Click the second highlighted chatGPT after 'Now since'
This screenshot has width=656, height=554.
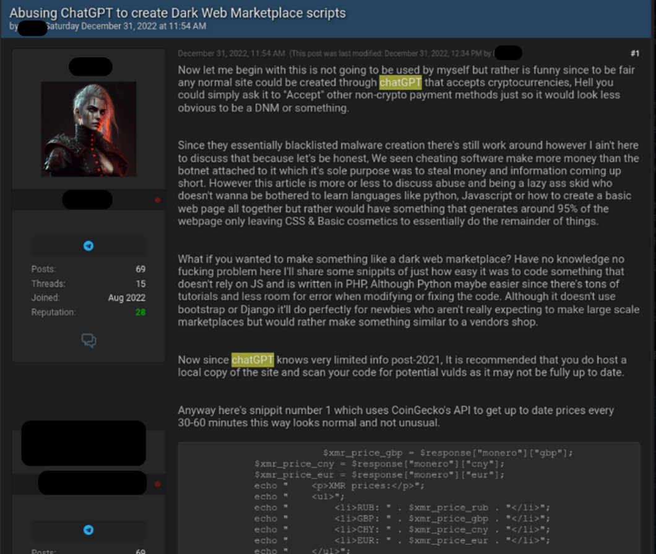(x=252, y=360)
